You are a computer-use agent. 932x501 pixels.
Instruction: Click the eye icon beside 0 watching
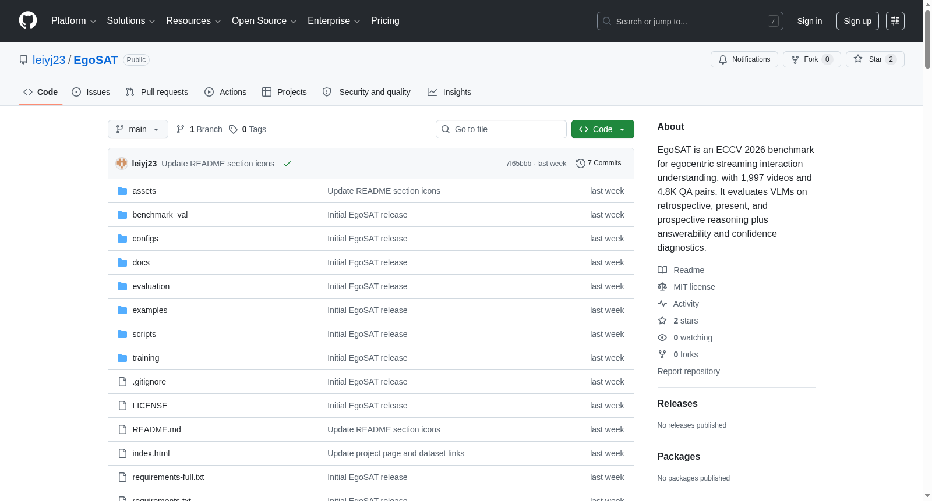pyautogui.click(x=662, y=337)
